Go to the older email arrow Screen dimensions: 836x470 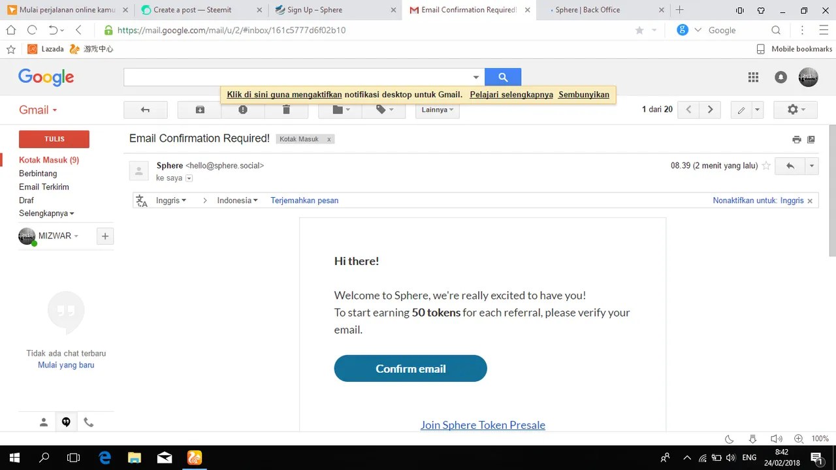(x=710, y=110)
